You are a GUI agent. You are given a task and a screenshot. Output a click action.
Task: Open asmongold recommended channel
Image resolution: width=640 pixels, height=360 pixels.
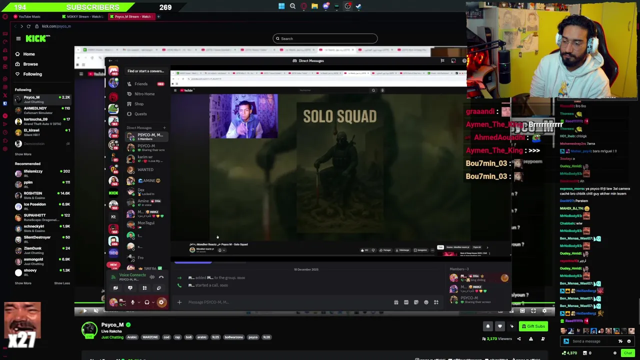tap(42, 261)
